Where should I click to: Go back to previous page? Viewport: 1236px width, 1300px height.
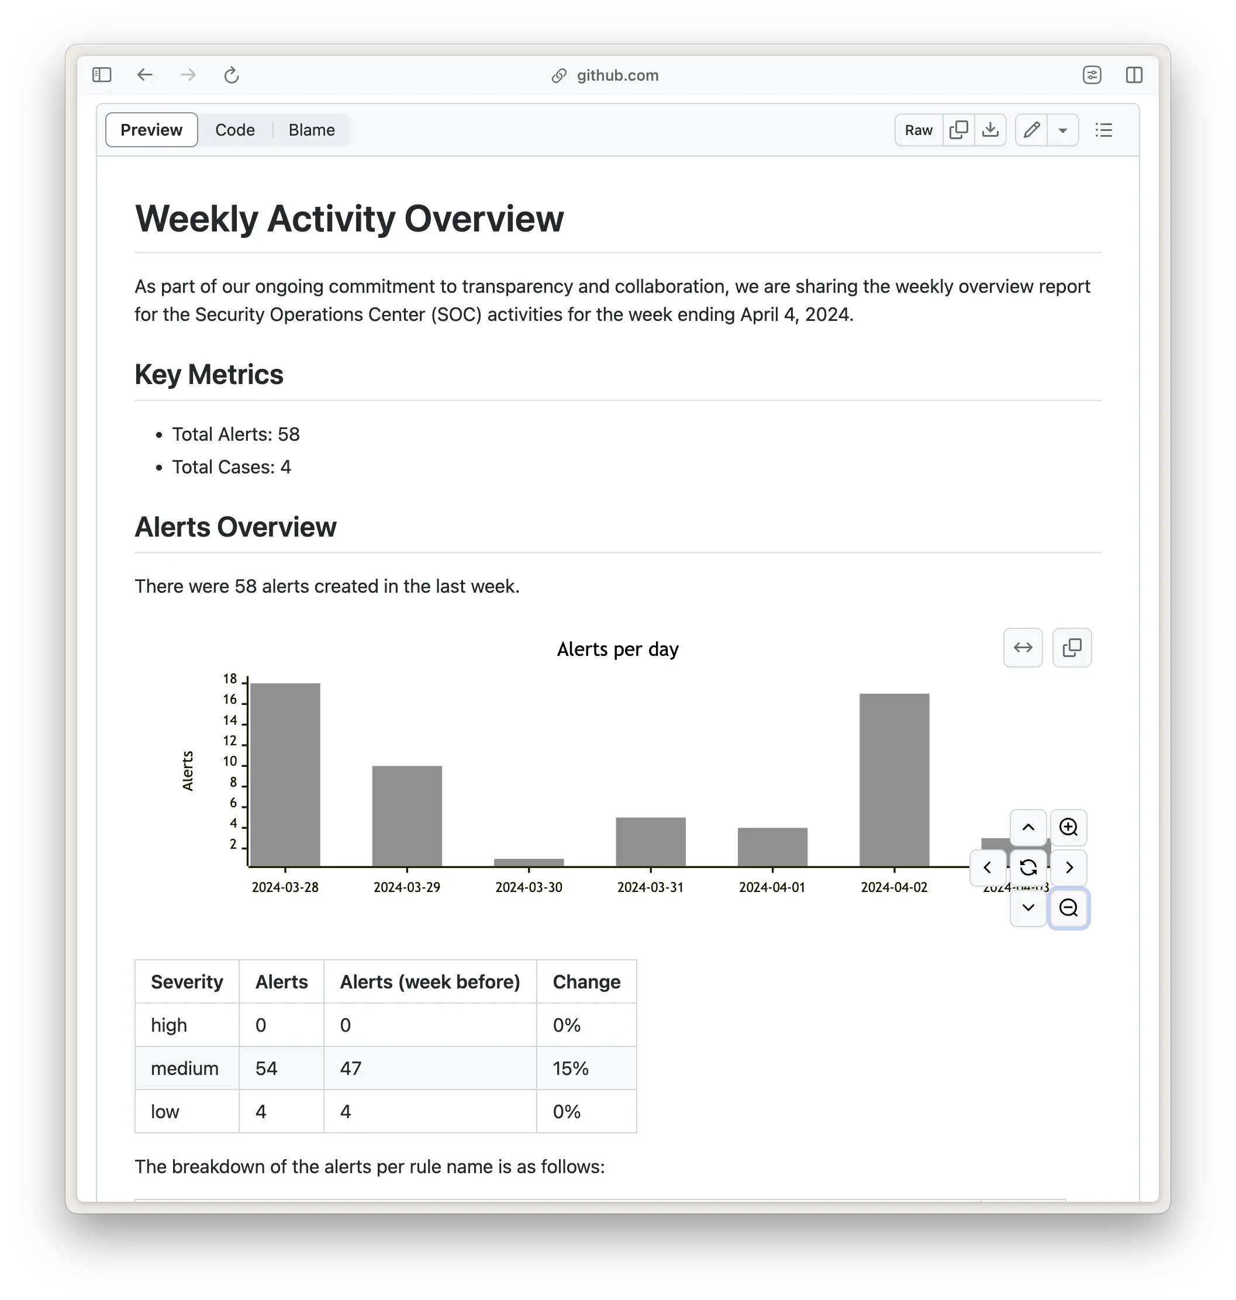tap(145, 75)
